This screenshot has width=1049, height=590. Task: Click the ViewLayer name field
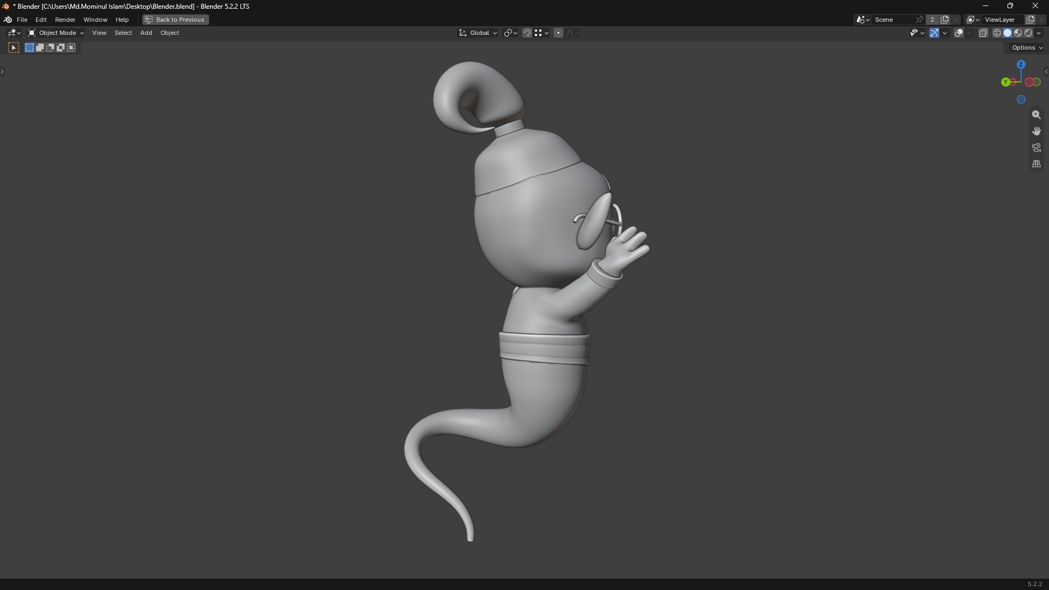coord(1003,20)
